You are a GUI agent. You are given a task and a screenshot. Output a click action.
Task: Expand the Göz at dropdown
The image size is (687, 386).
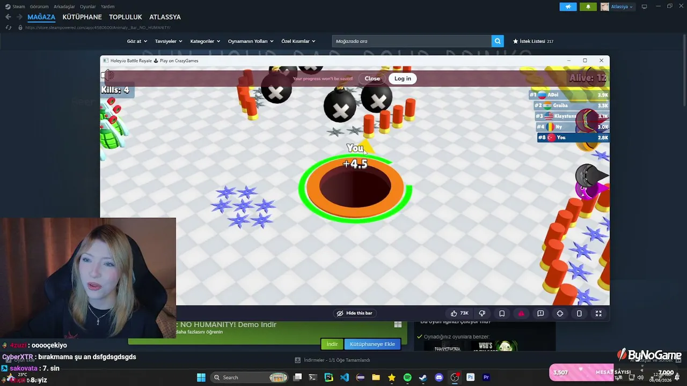(x=137, y=41)
